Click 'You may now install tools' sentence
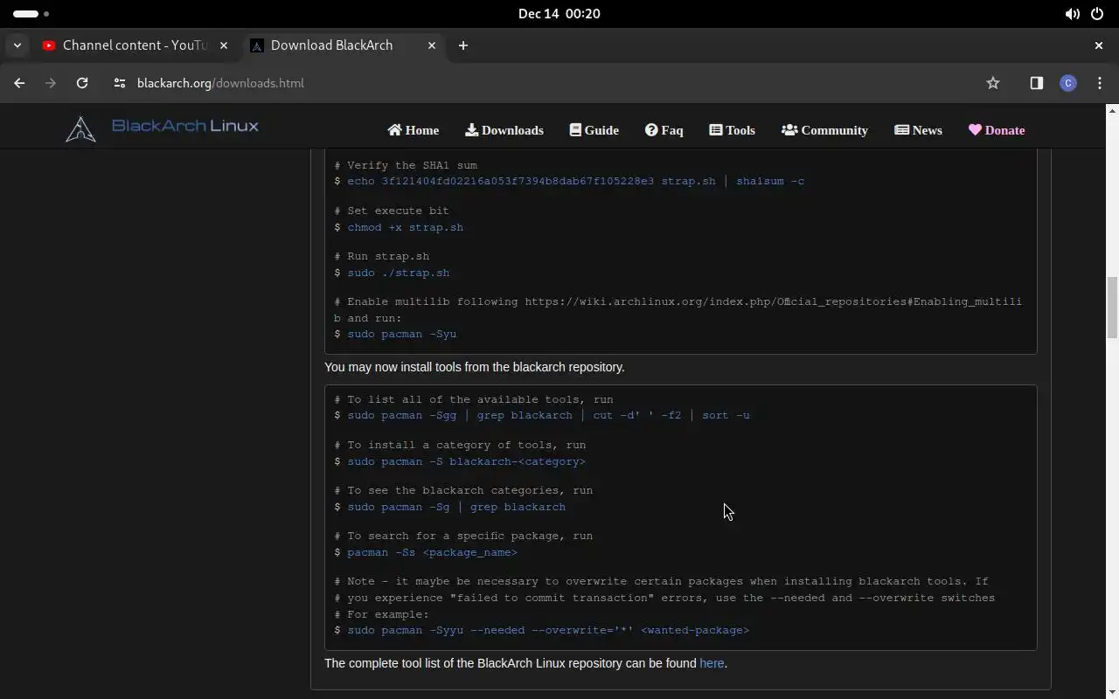The width and height of the screenshot is (1119, 699). point(475,367)
